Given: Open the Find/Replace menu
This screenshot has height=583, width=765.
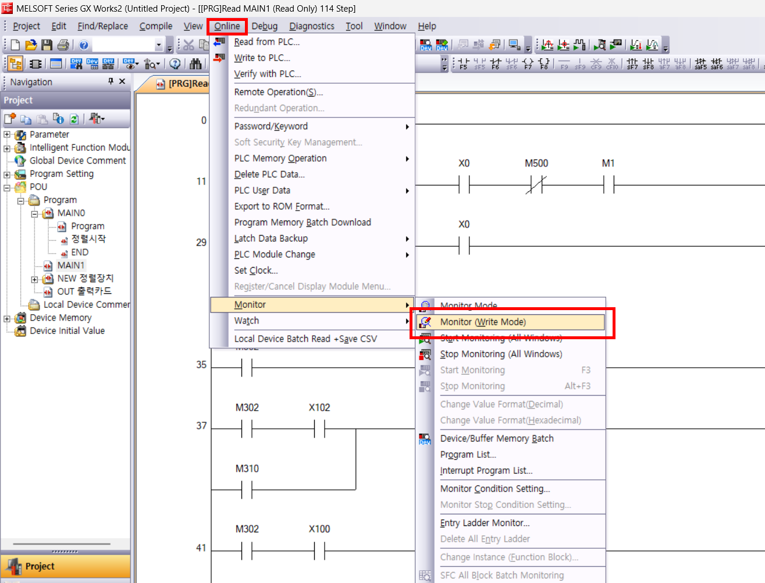Looking at the screenshot, I should [x=103, y=26].
